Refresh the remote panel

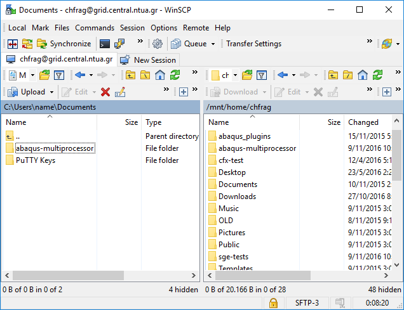pyautogui.click(x=378, y=75)
